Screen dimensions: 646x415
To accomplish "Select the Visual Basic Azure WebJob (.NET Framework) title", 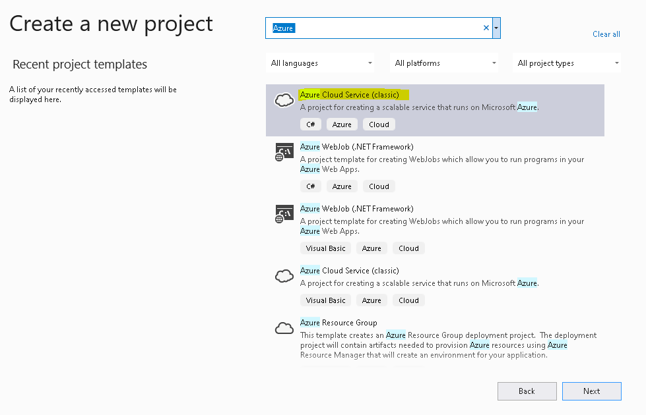I will click(x=357, y=209).
